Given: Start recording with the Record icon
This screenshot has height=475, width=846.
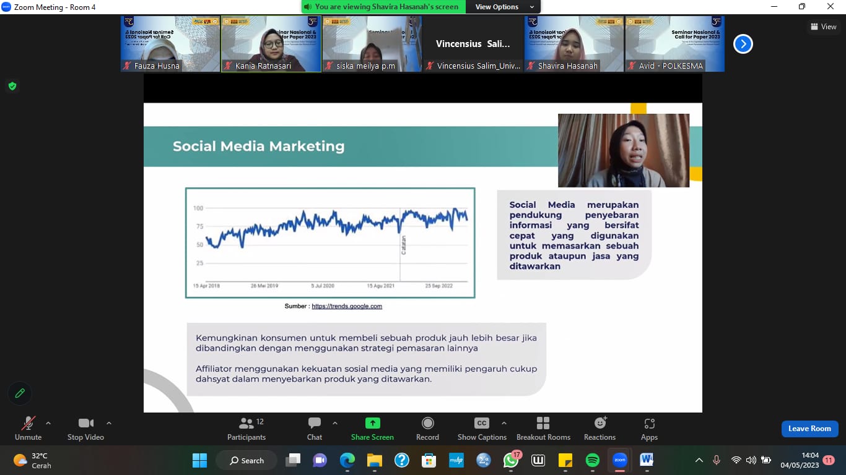Looking at the screenshot, I should (427, 423).
